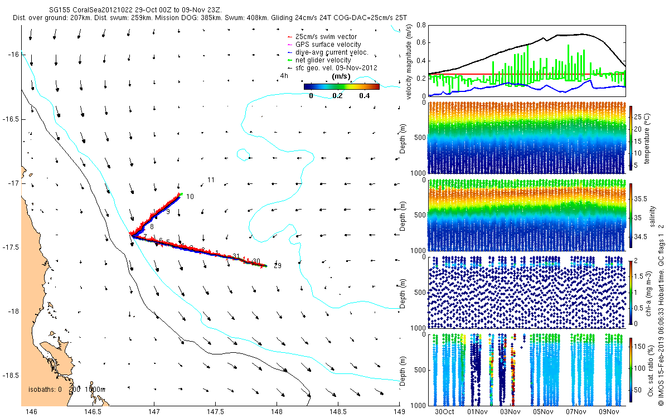Click the horizontal velocity colorbar on the map
The image size is (669, 418).
click(342, 87)
